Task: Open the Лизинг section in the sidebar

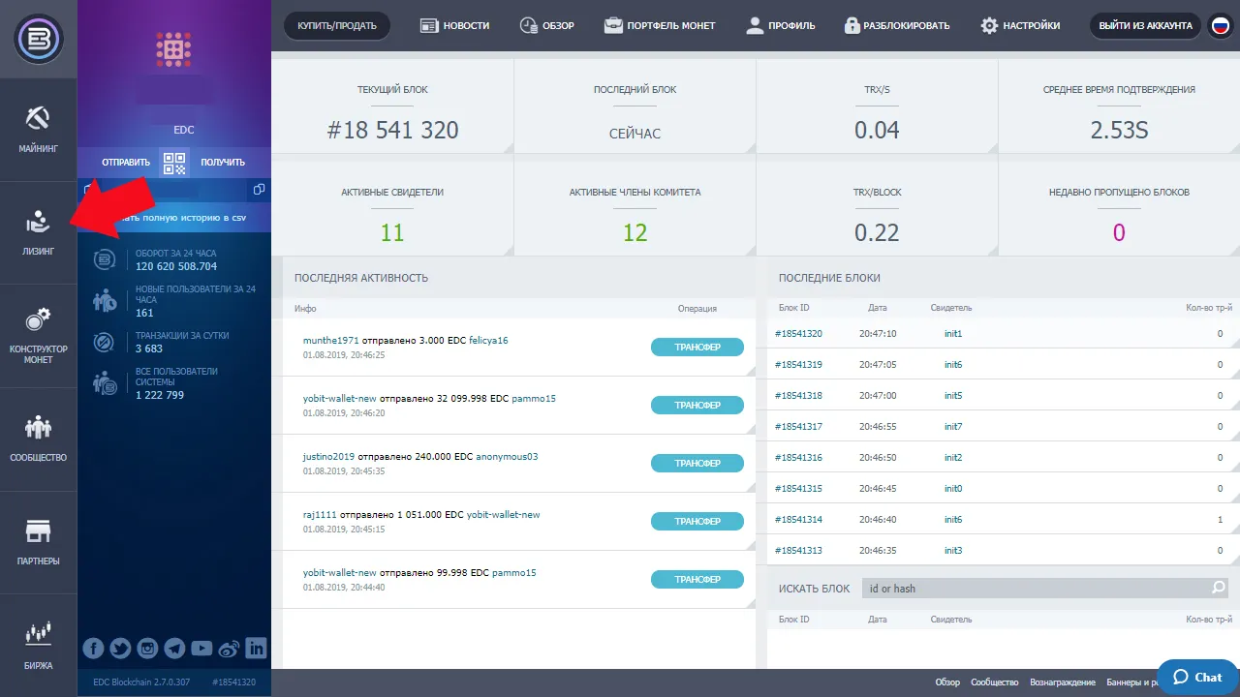Action: 38,232
